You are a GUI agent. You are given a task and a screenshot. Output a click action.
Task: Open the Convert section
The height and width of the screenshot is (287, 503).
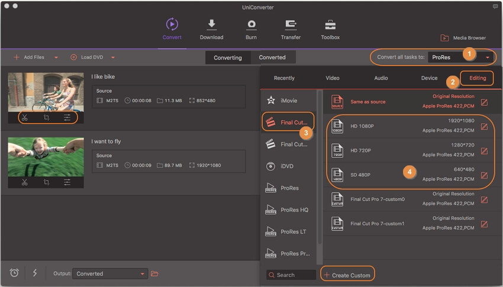(x=172, y=29)
